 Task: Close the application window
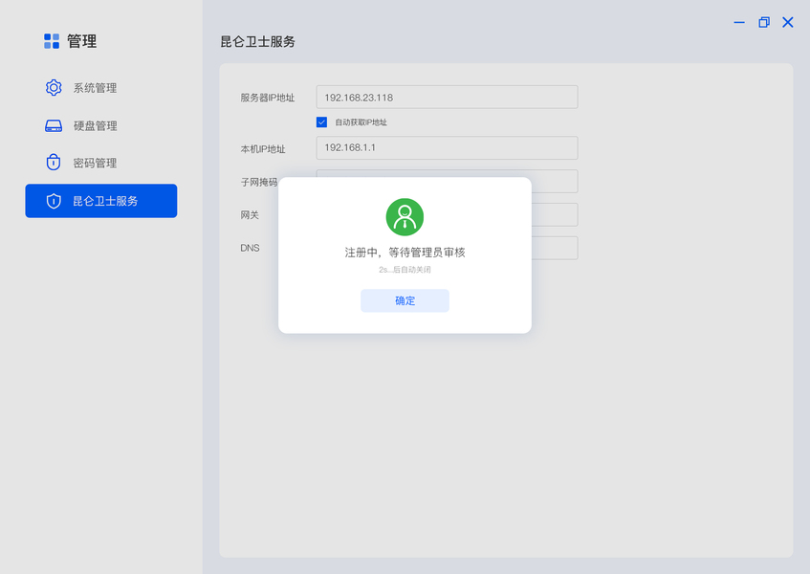pyautogui.click(x=788, y=22)
